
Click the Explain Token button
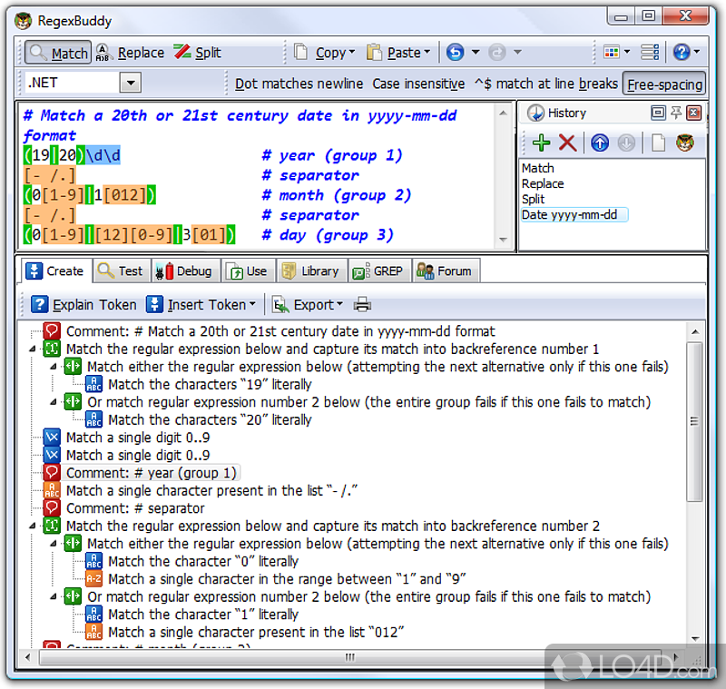click(x=83, y=305)
